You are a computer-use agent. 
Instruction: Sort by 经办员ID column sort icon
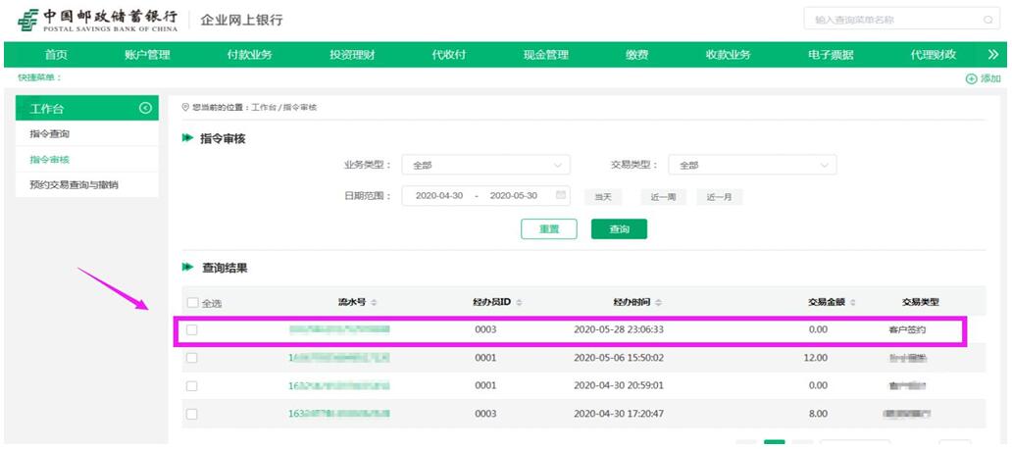tap(519, 301)
